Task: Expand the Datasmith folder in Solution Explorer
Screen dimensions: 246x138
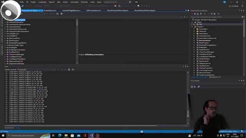Action: point(194,31)
